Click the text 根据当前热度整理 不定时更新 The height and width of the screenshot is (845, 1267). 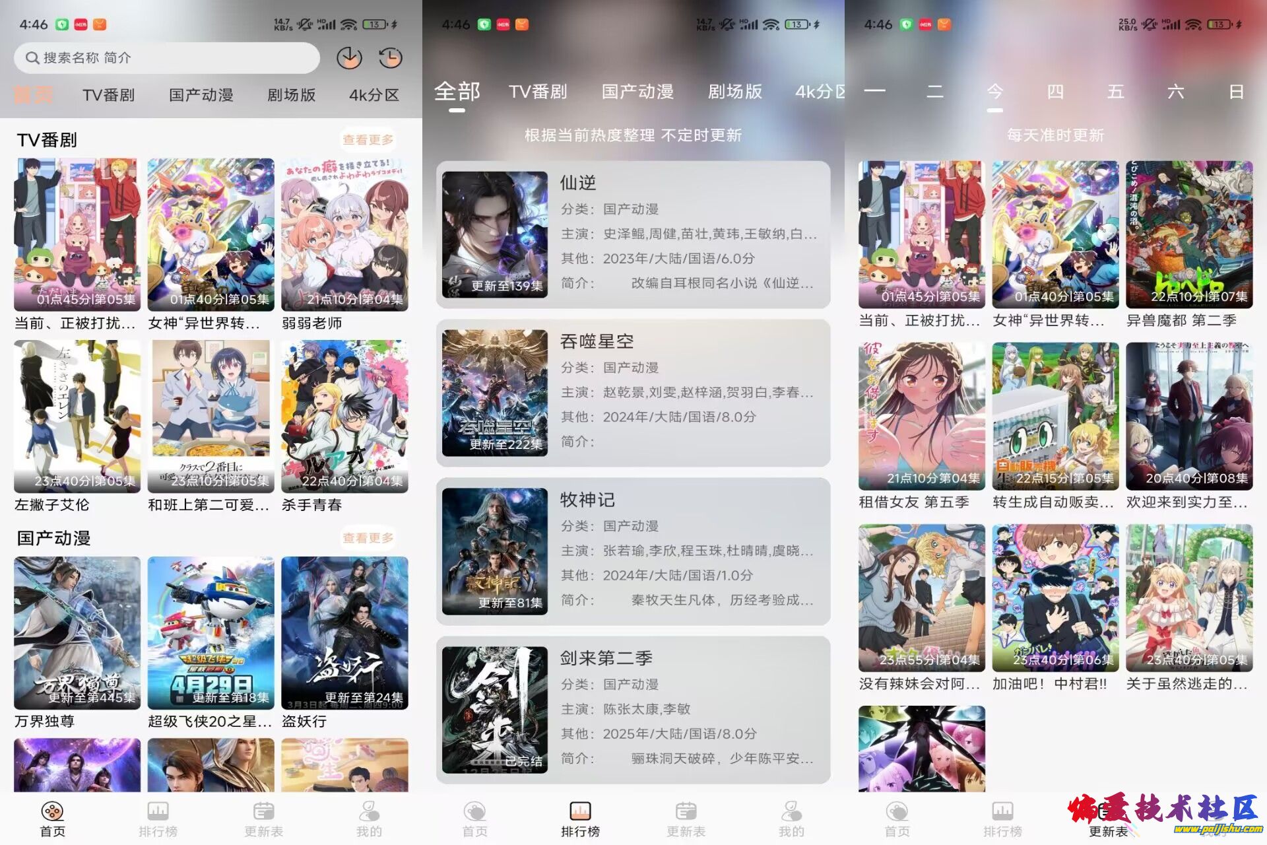click(633, 135)
